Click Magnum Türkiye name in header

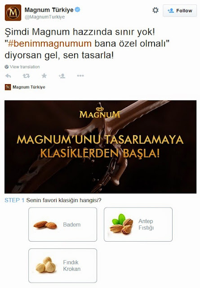(49, 10)
